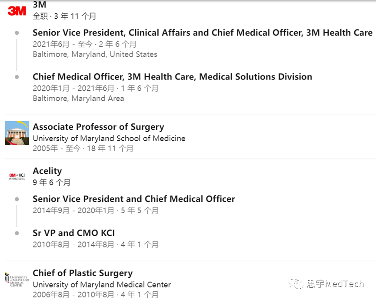Click the Baltimore, Maryland, United States location text
Viewport: 376px width, 300px height.
(95, 54)
